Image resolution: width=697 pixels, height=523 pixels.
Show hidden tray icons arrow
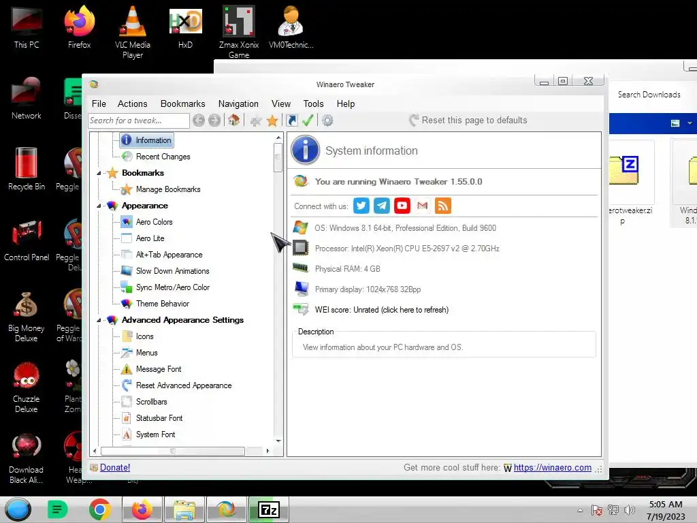point(580,510)
